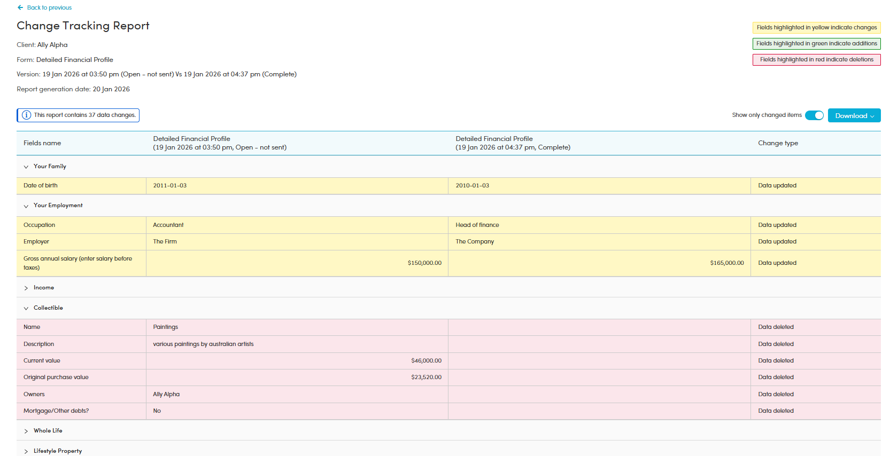
Task: Expand the Whole Life section
Action: pyautogui.click(x=26, y=431)
